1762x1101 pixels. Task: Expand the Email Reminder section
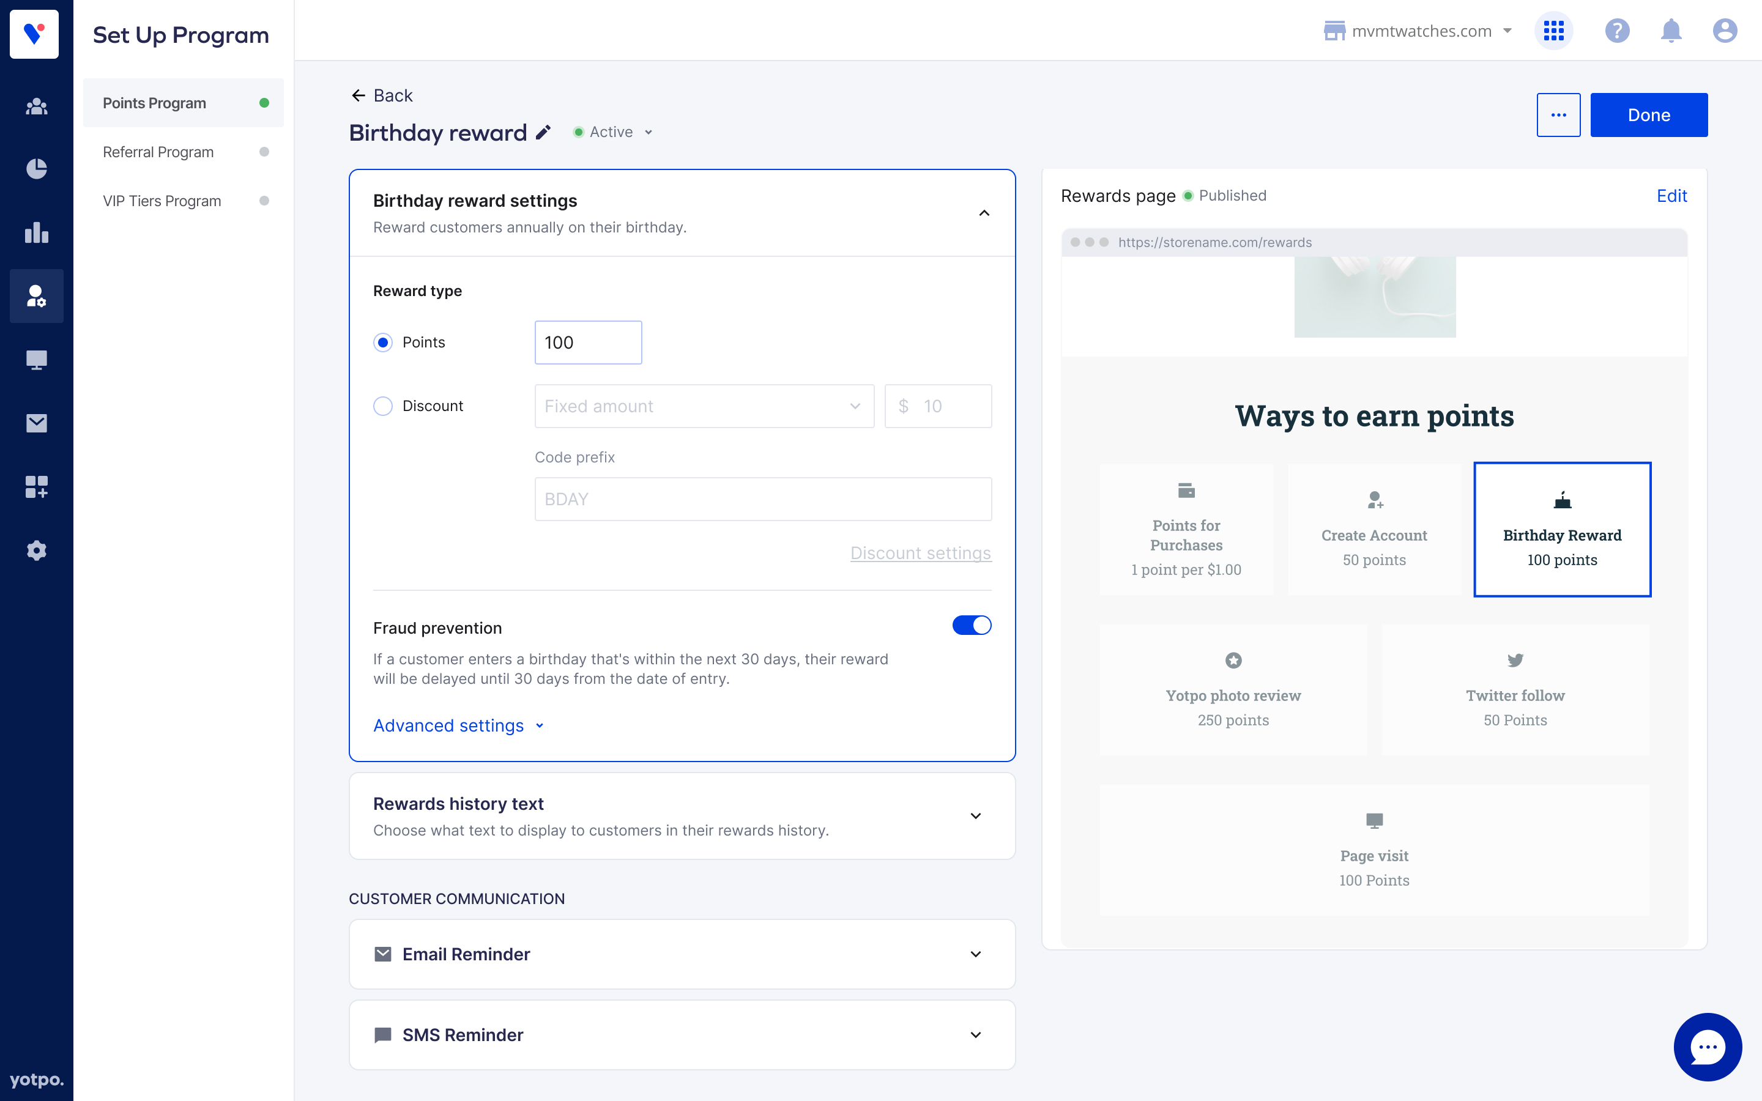pos(976,954)
